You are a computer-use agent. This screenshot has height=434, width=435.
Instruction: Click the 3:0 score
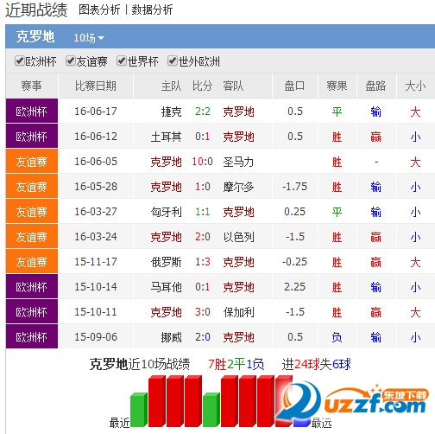203,312
